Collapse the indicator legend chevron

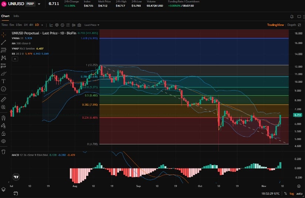(x=15, y=59)
